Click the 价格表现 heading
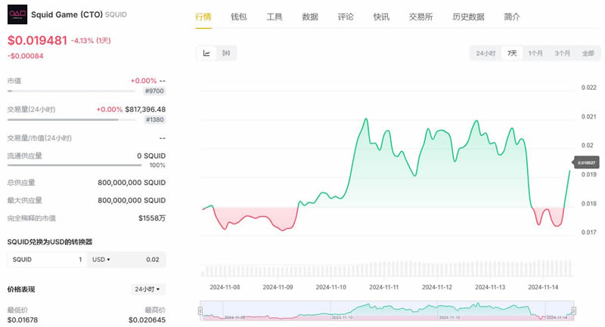 [x=21, y=289]
